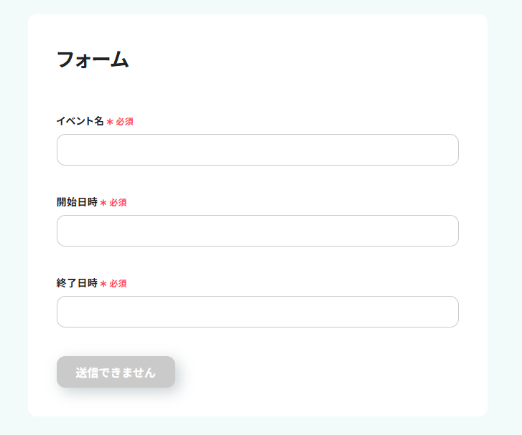Click the 必須 badge next to 終了日時
Viewport: 522px width, 435px height.
coord(118,284)
